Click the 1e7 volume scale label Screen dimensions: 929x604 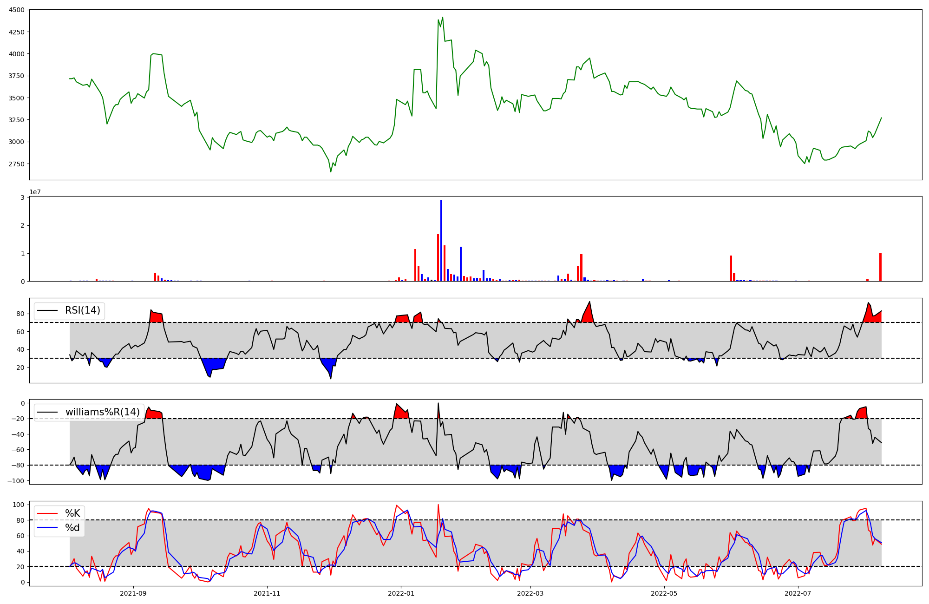(35, 192)
